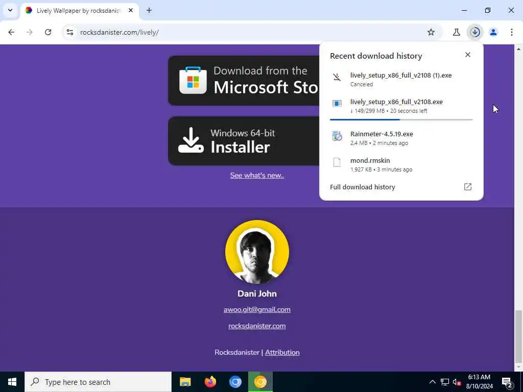Click the browser forward arrow
The height and width of the screenshot is (392, 523).
pyautogui.click(x=30, y=32)
